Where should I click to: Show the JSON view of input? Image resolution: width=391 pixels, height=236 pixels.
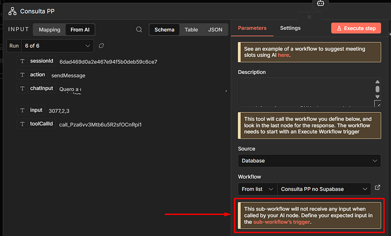tap(215, 29)
